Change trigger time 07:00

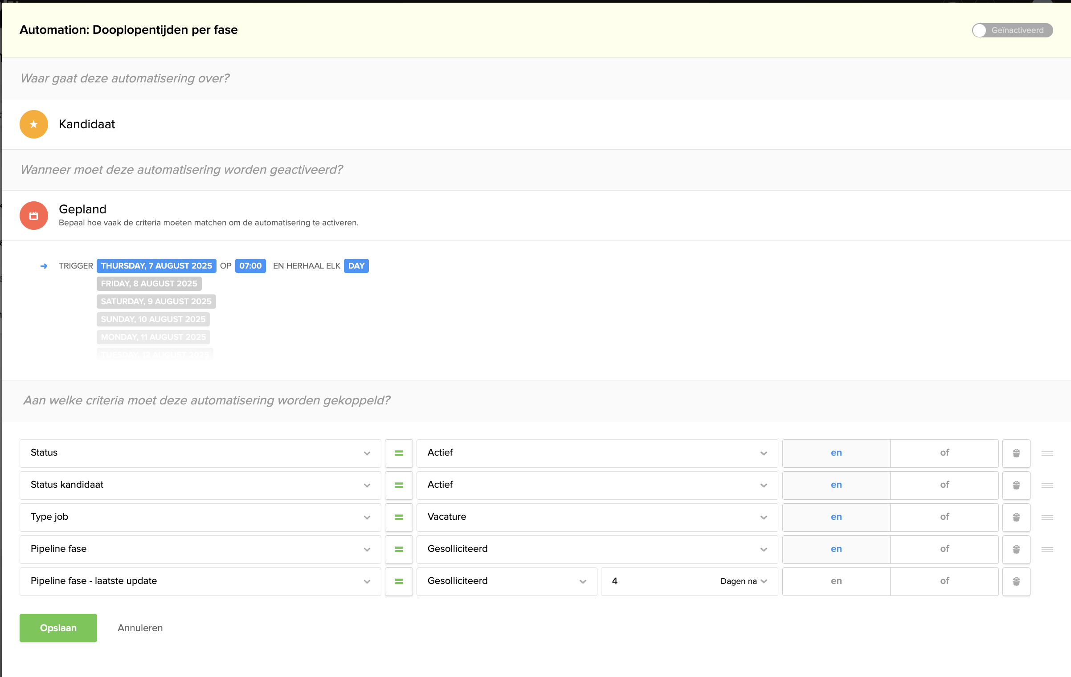(x=250, y=266)
